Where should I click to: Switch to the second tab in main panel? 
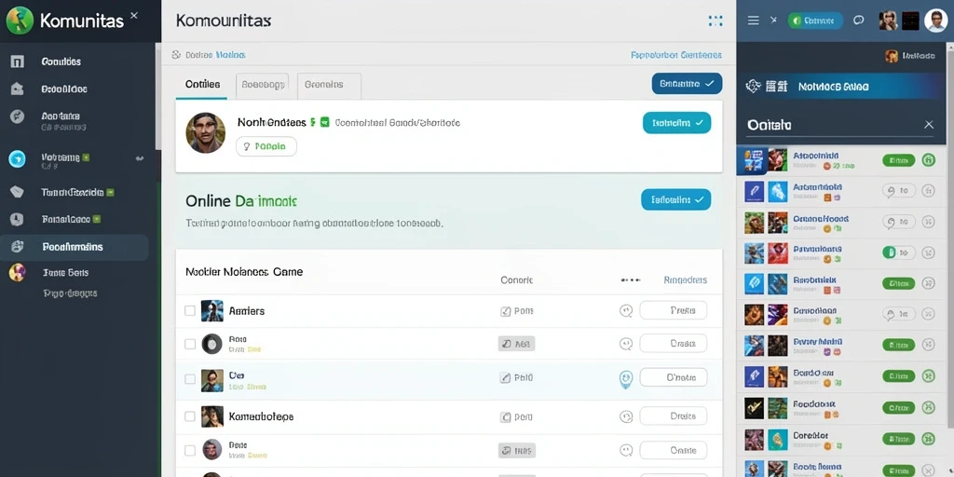click(x=262, y=85)
